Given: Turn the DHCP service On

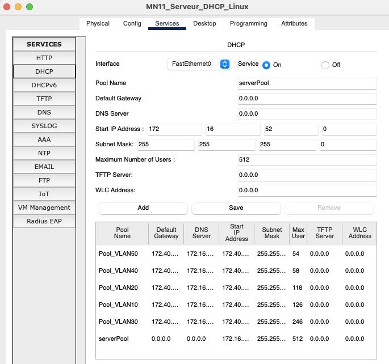Looking at the screenshot, I should tap(266, 65).
